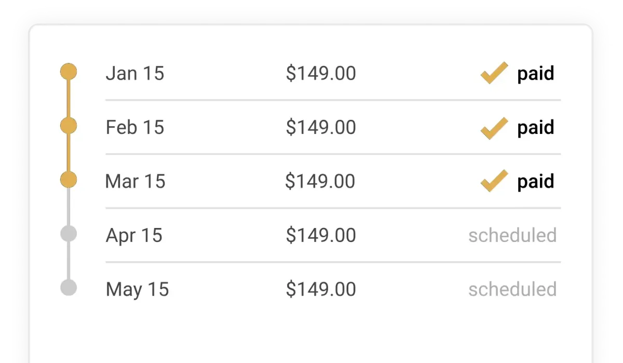
Task: Click the paid status for Jan 15
Action: coord(536,74)
